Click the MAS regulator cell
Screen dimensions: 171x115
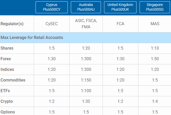point(155,24)
